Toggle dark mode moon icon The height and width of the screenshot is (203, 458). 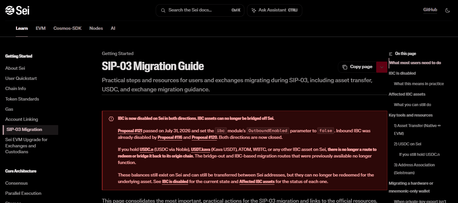[448, 10]
